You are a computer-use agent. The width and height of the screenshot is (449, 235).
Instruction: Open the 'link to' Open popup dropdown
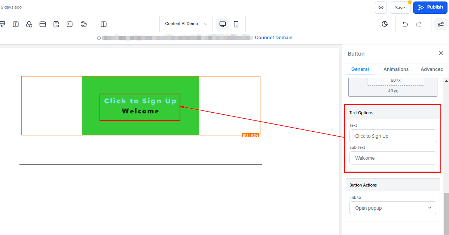[393, 208]
